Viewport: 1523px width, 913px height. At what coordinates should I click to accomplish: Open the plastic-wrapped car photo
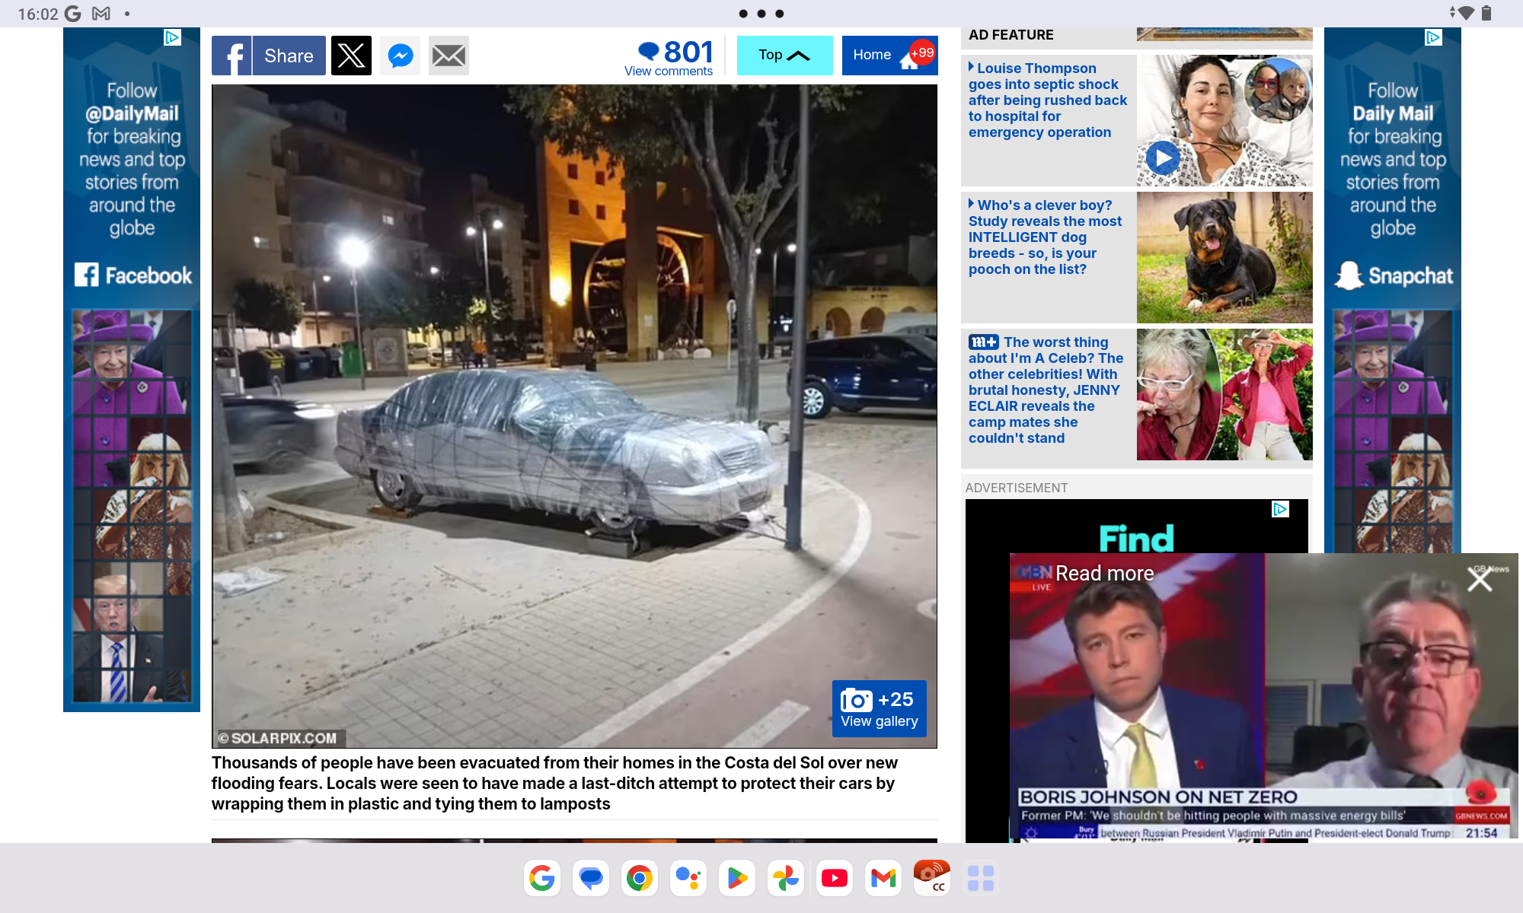pyautogui.click(x=574, y=416)
